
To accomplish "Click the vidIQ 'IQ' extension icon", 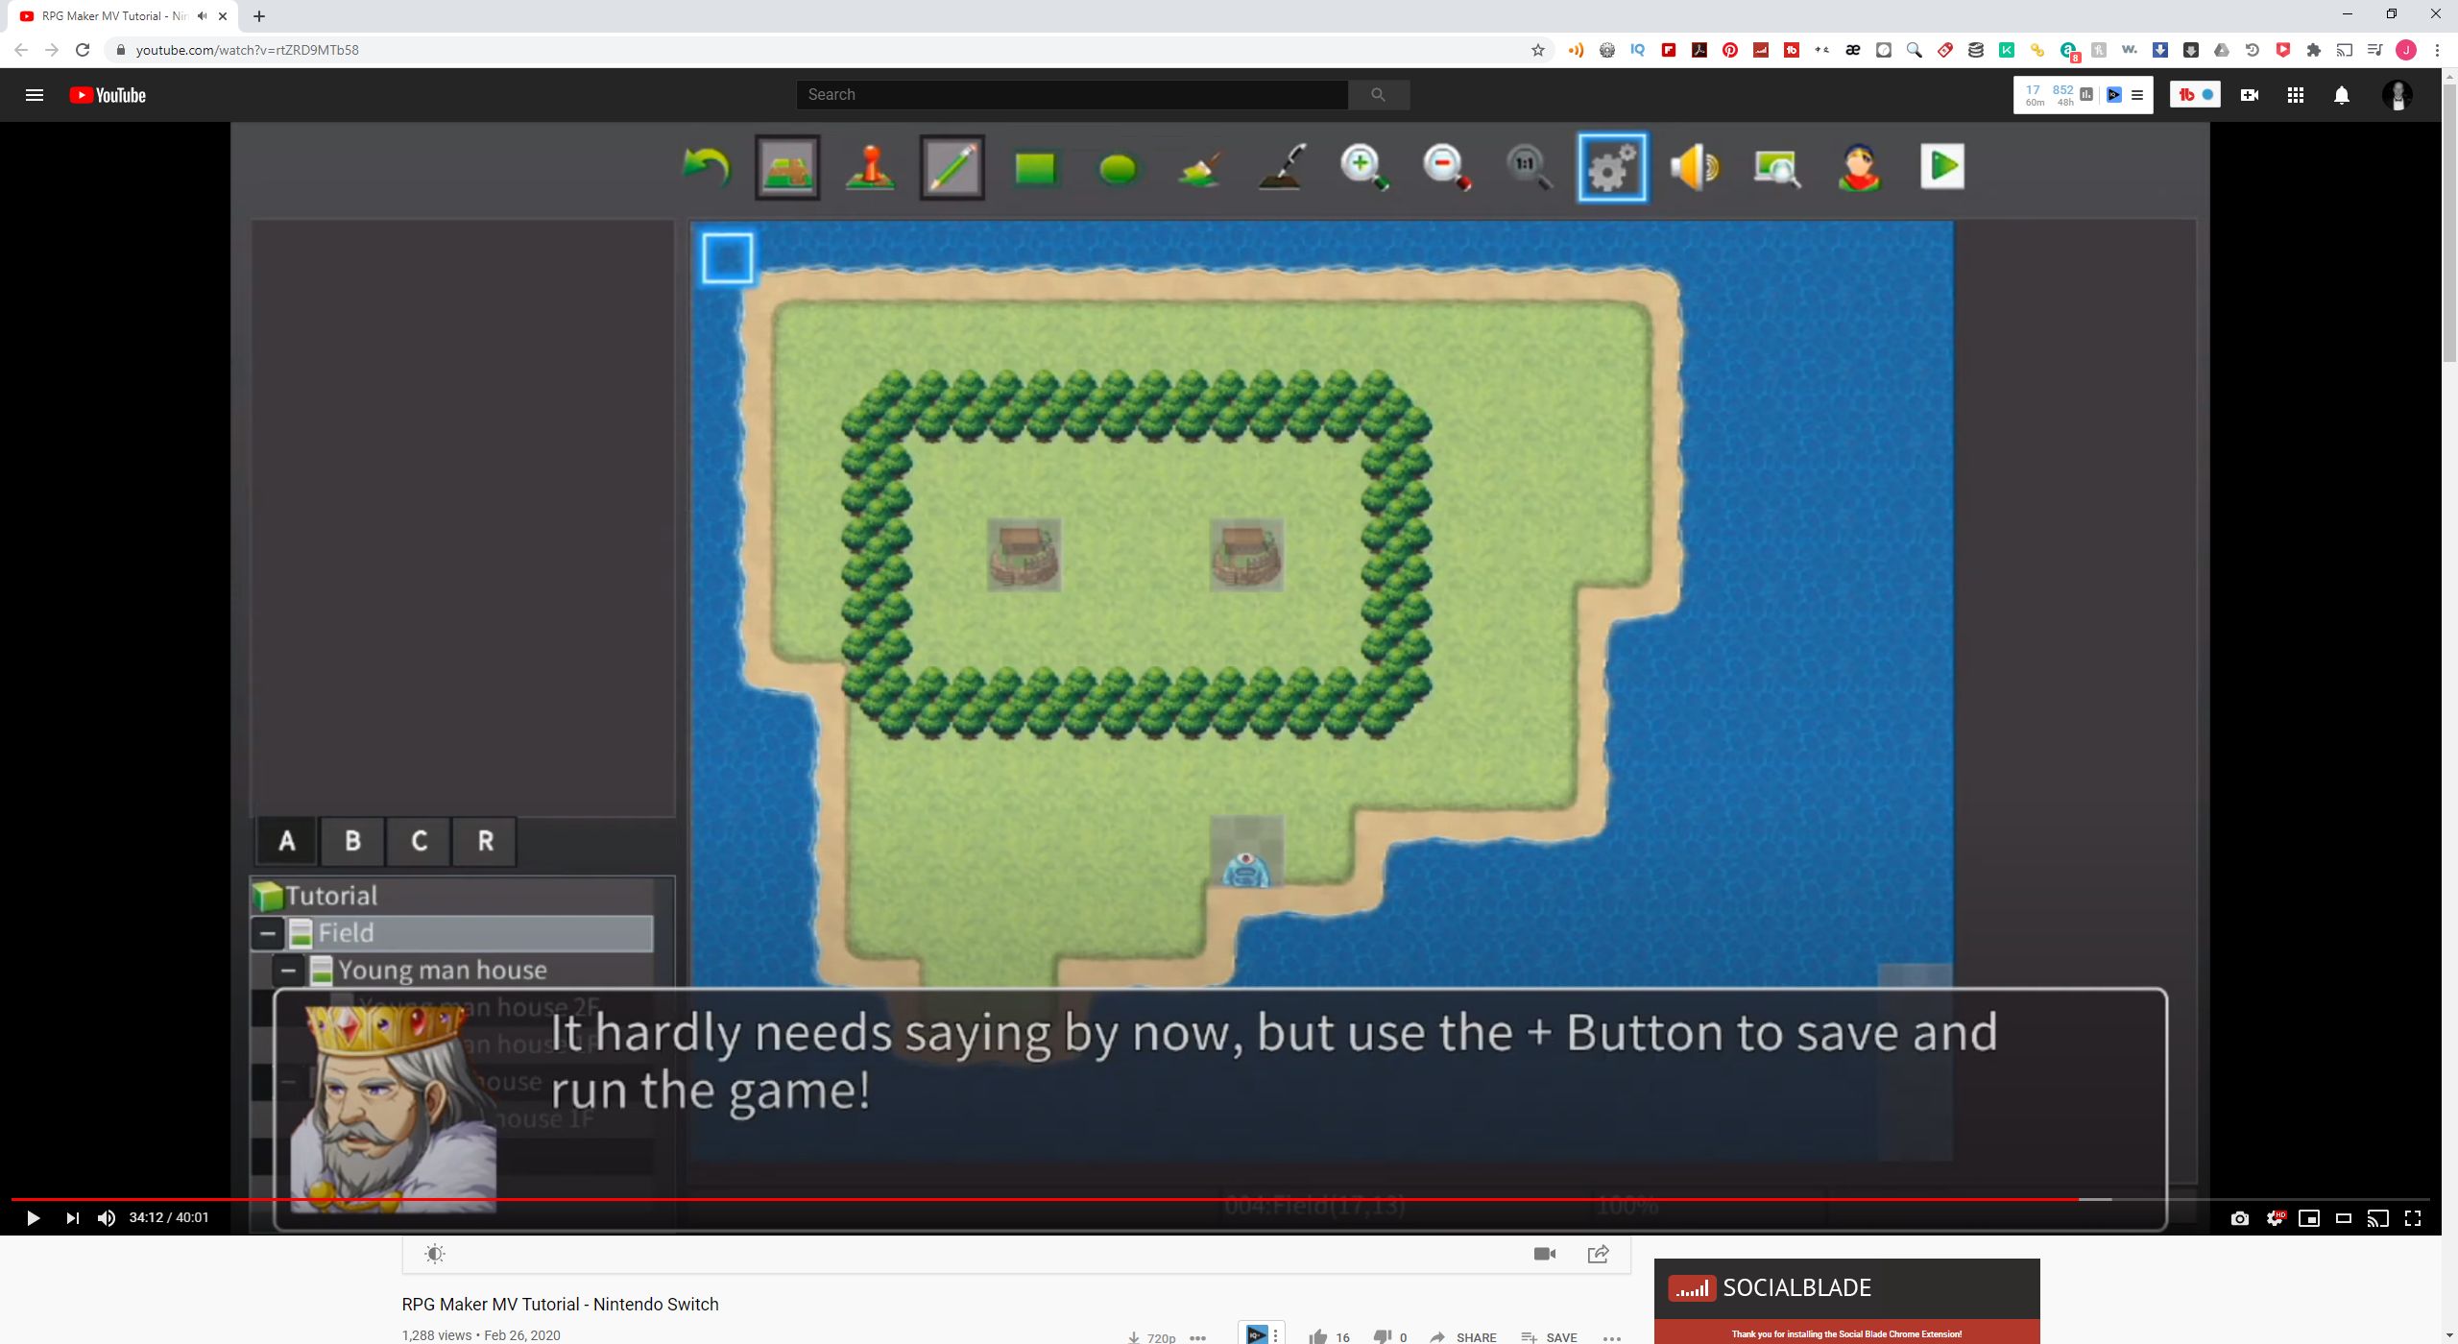I will click(x=1638, y=50).
